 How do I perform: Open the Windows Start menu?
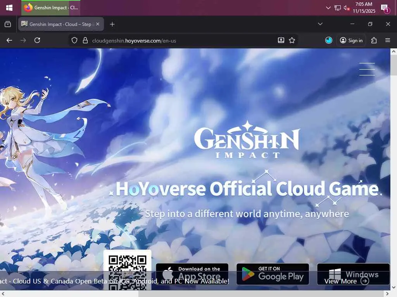9,8
